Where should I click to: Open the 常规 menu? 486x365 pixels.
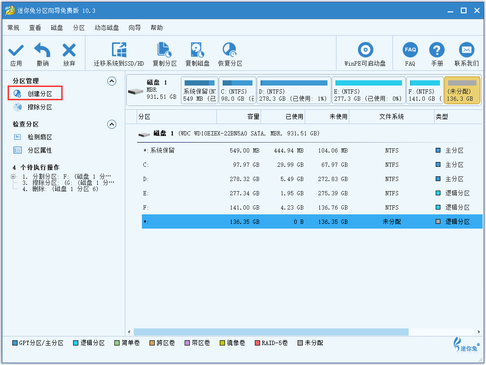point(13,28)
